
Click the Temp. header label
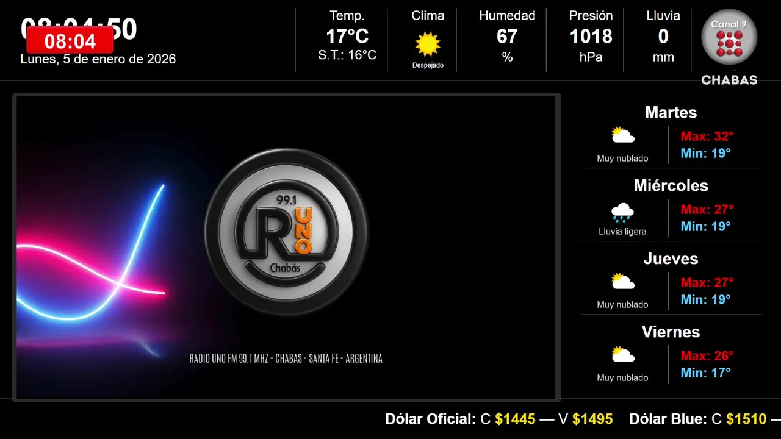347,16
